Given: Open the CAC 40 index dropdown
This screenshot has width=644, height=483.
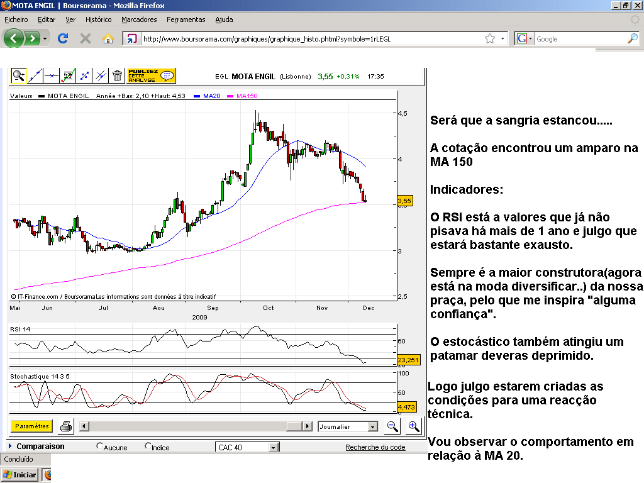Looking at the screenshot, I should 274,447.
